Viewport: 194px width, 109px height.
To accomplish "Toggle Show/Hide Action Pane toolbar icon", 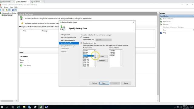I will [x=15, y=10].
